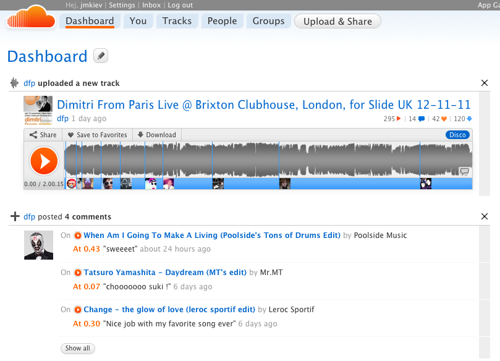The image size is (500, 361).
Task: Click the comment bubble icon showing 14
Action: pyautogui.click(x=422, y=119)
